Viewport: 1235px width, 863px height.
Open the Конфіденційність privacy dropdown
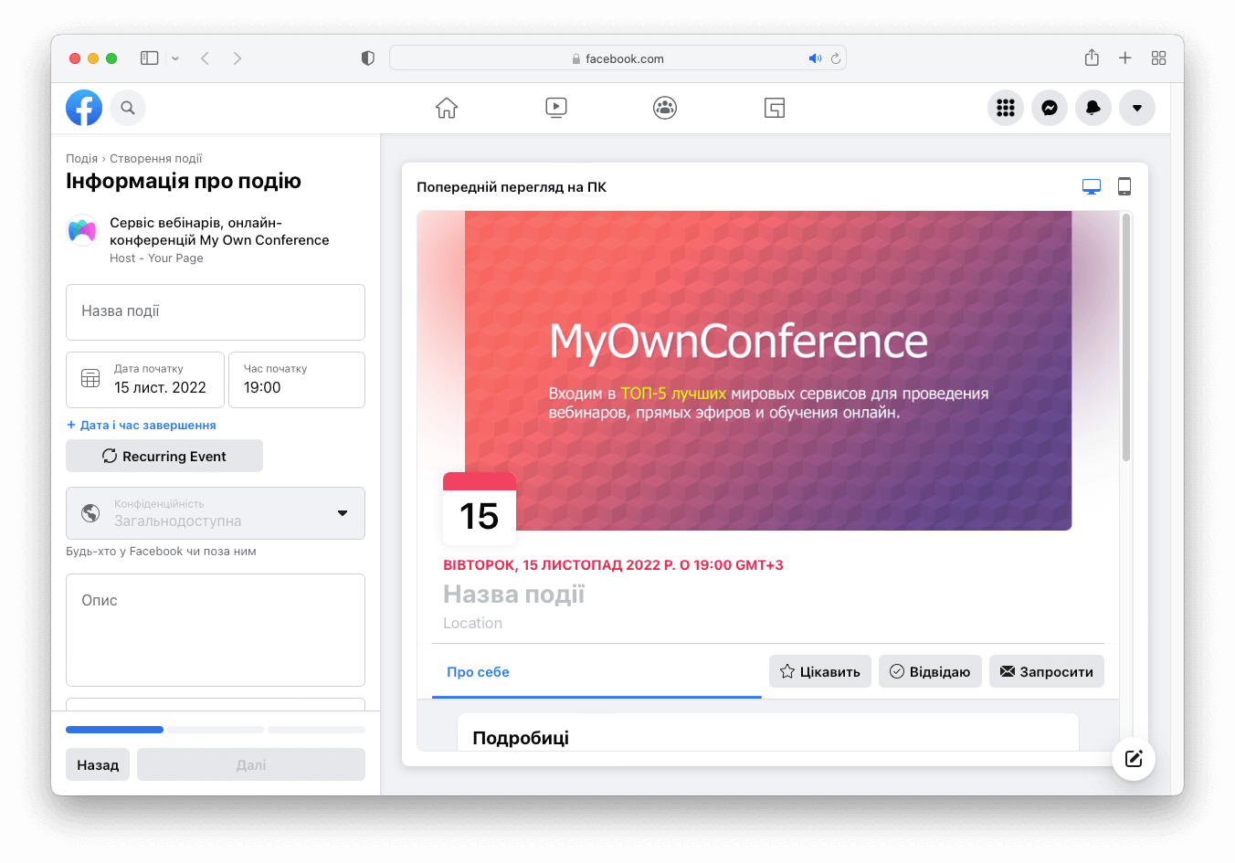point(216,513)
